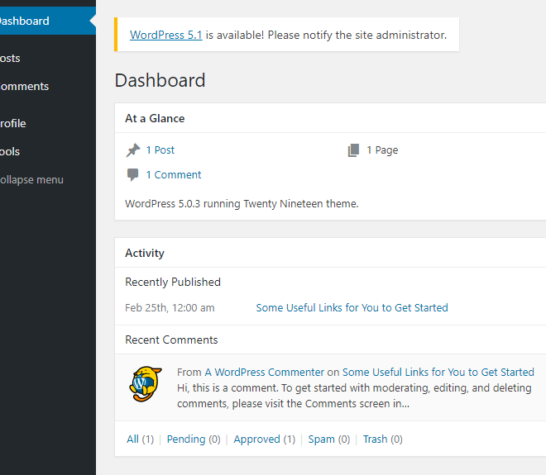546x475 pixels.
Task: Filter comments by Pending (0)
Action: 194,439
